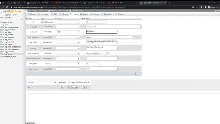This screenshot has height=124, width=220.
Task: Click the user_pass value field
Action: point(102,32)
